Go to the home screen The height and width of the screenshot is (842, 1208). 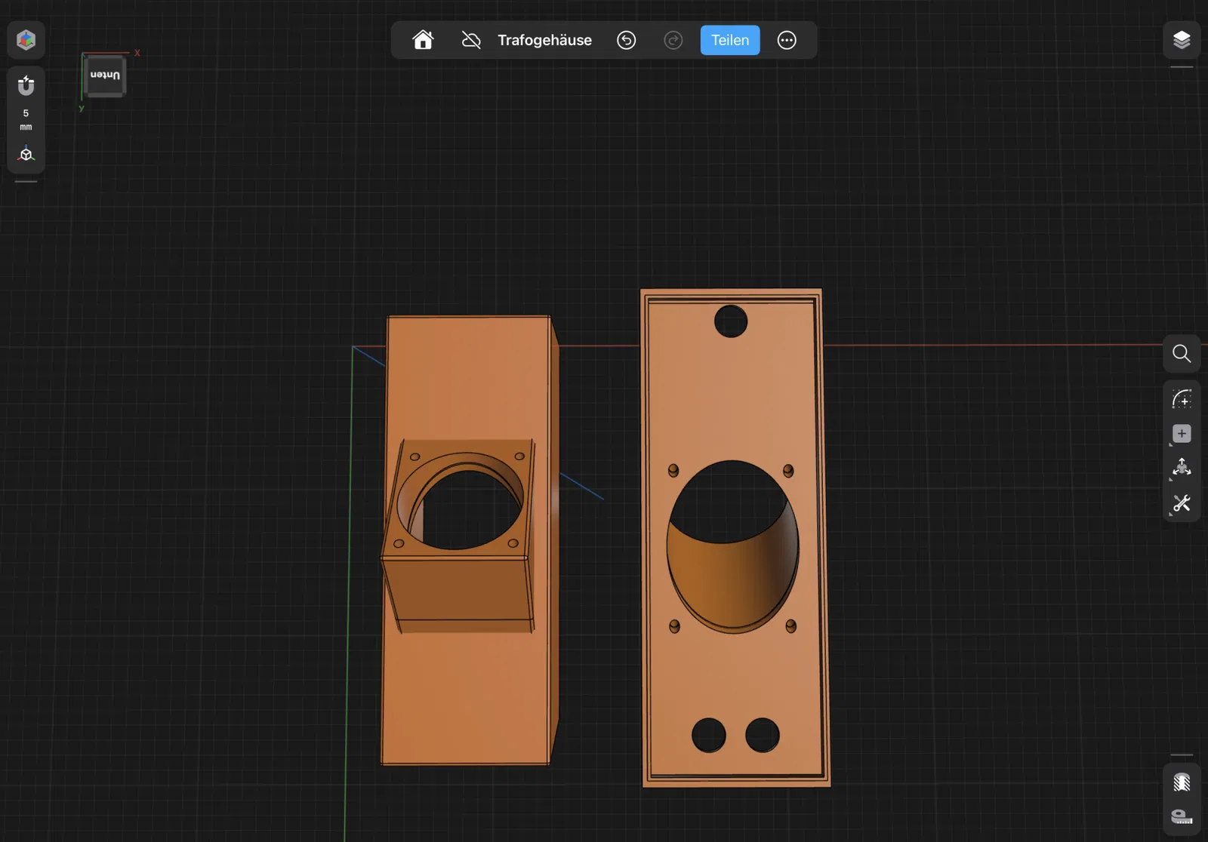pyautogui.click(x=423, y=40)
